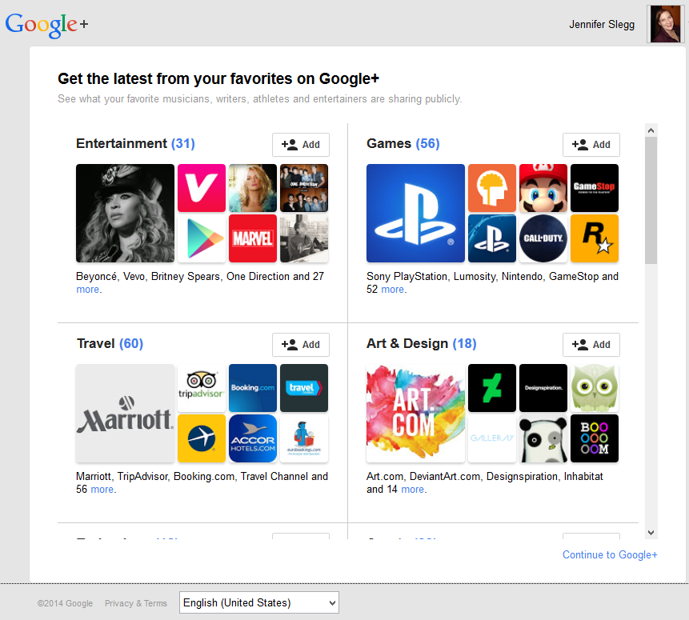Open the TripAdvisor owl icon tile
This screenshot has width=689, height=620.
tap(202, 388)
